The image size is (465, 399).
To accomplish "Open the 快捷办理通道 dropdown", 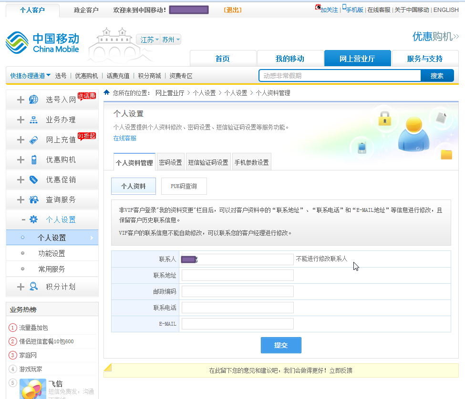I will click(x=30, y=76).
